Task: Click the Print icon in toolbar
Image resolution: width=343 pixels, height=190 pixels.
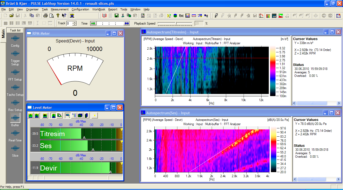Action: click(46, 16)
